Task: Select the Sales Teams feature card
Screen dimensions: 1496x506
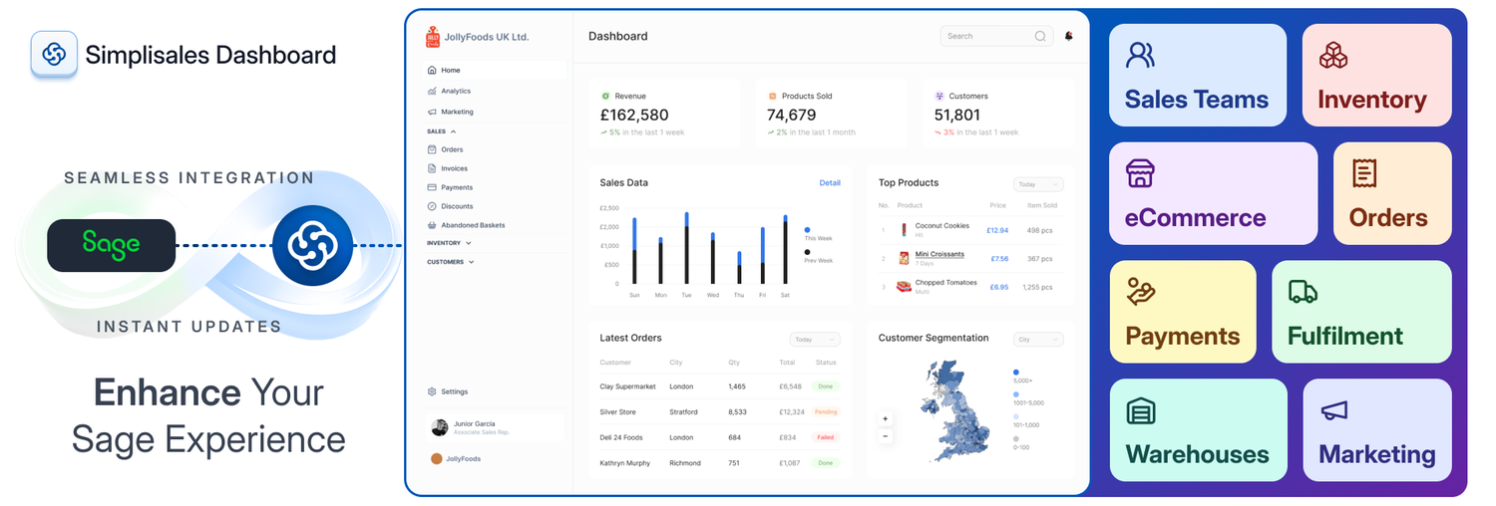Action: point(1198,76)
